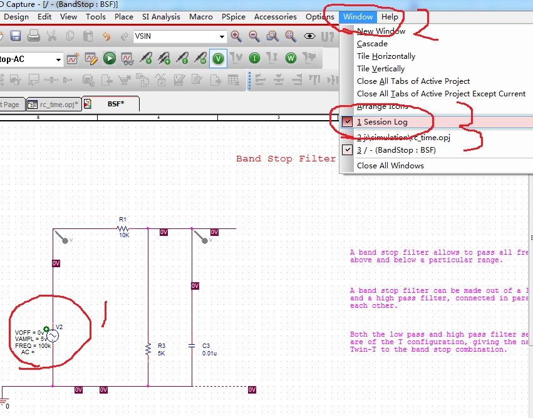Open the Accessories menu
Image resolution: width=533 pixels, height=418 pixels.
[x=276, y=17]
